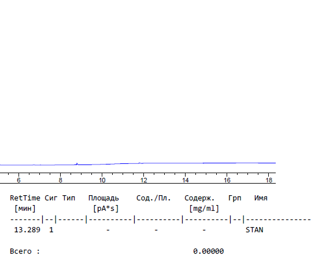Image resolution: width=311 pixels, height=256 pixels.
Task: Click the axis label 14
Action: point(185,180)
